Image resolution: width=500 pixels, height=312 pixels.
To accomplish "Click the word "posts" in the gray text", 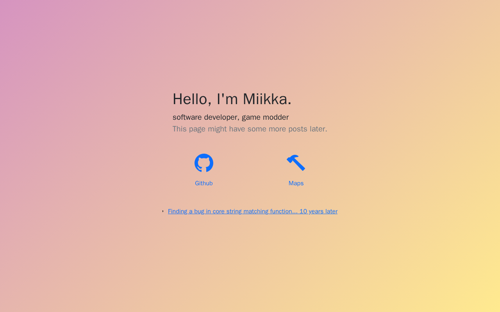I will [x=298, y=129].
